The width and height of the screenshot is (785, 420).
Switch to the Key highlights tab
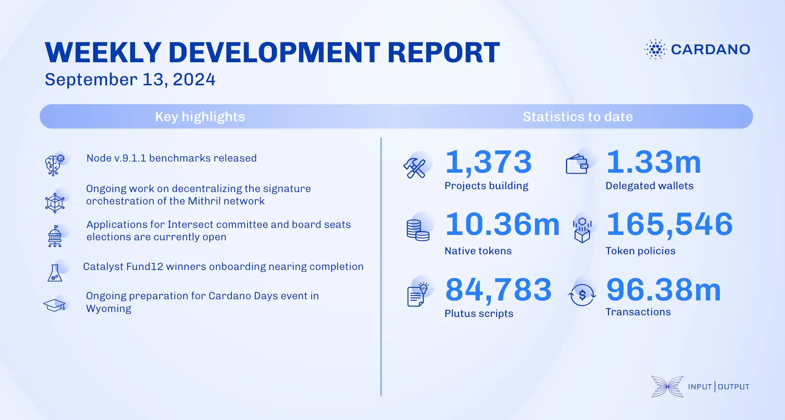click(x=200, y=117)
